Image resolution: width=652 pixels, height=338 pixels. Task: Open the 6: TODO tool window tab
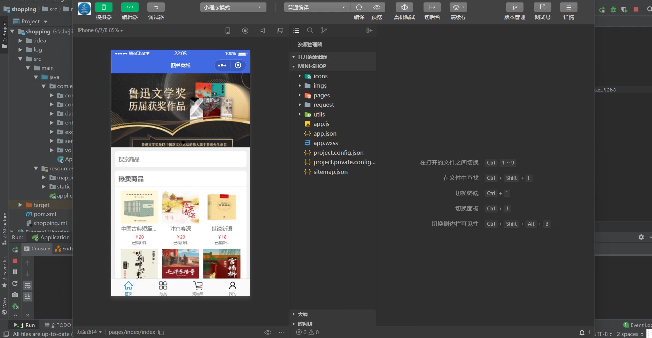(58, 325)
